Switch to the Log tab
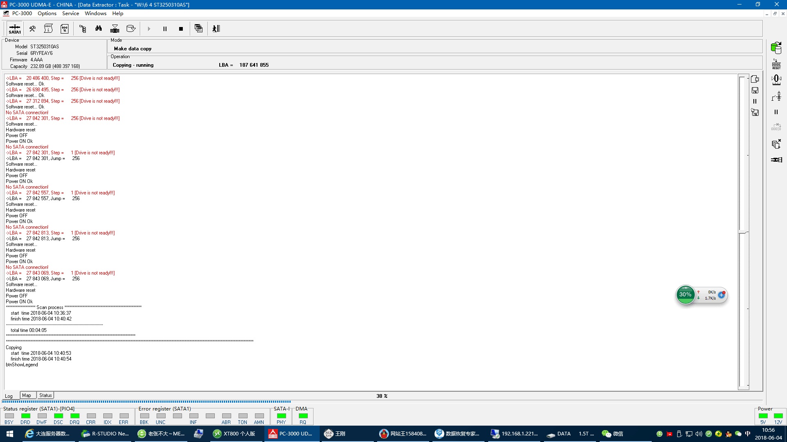 [9, 396]
